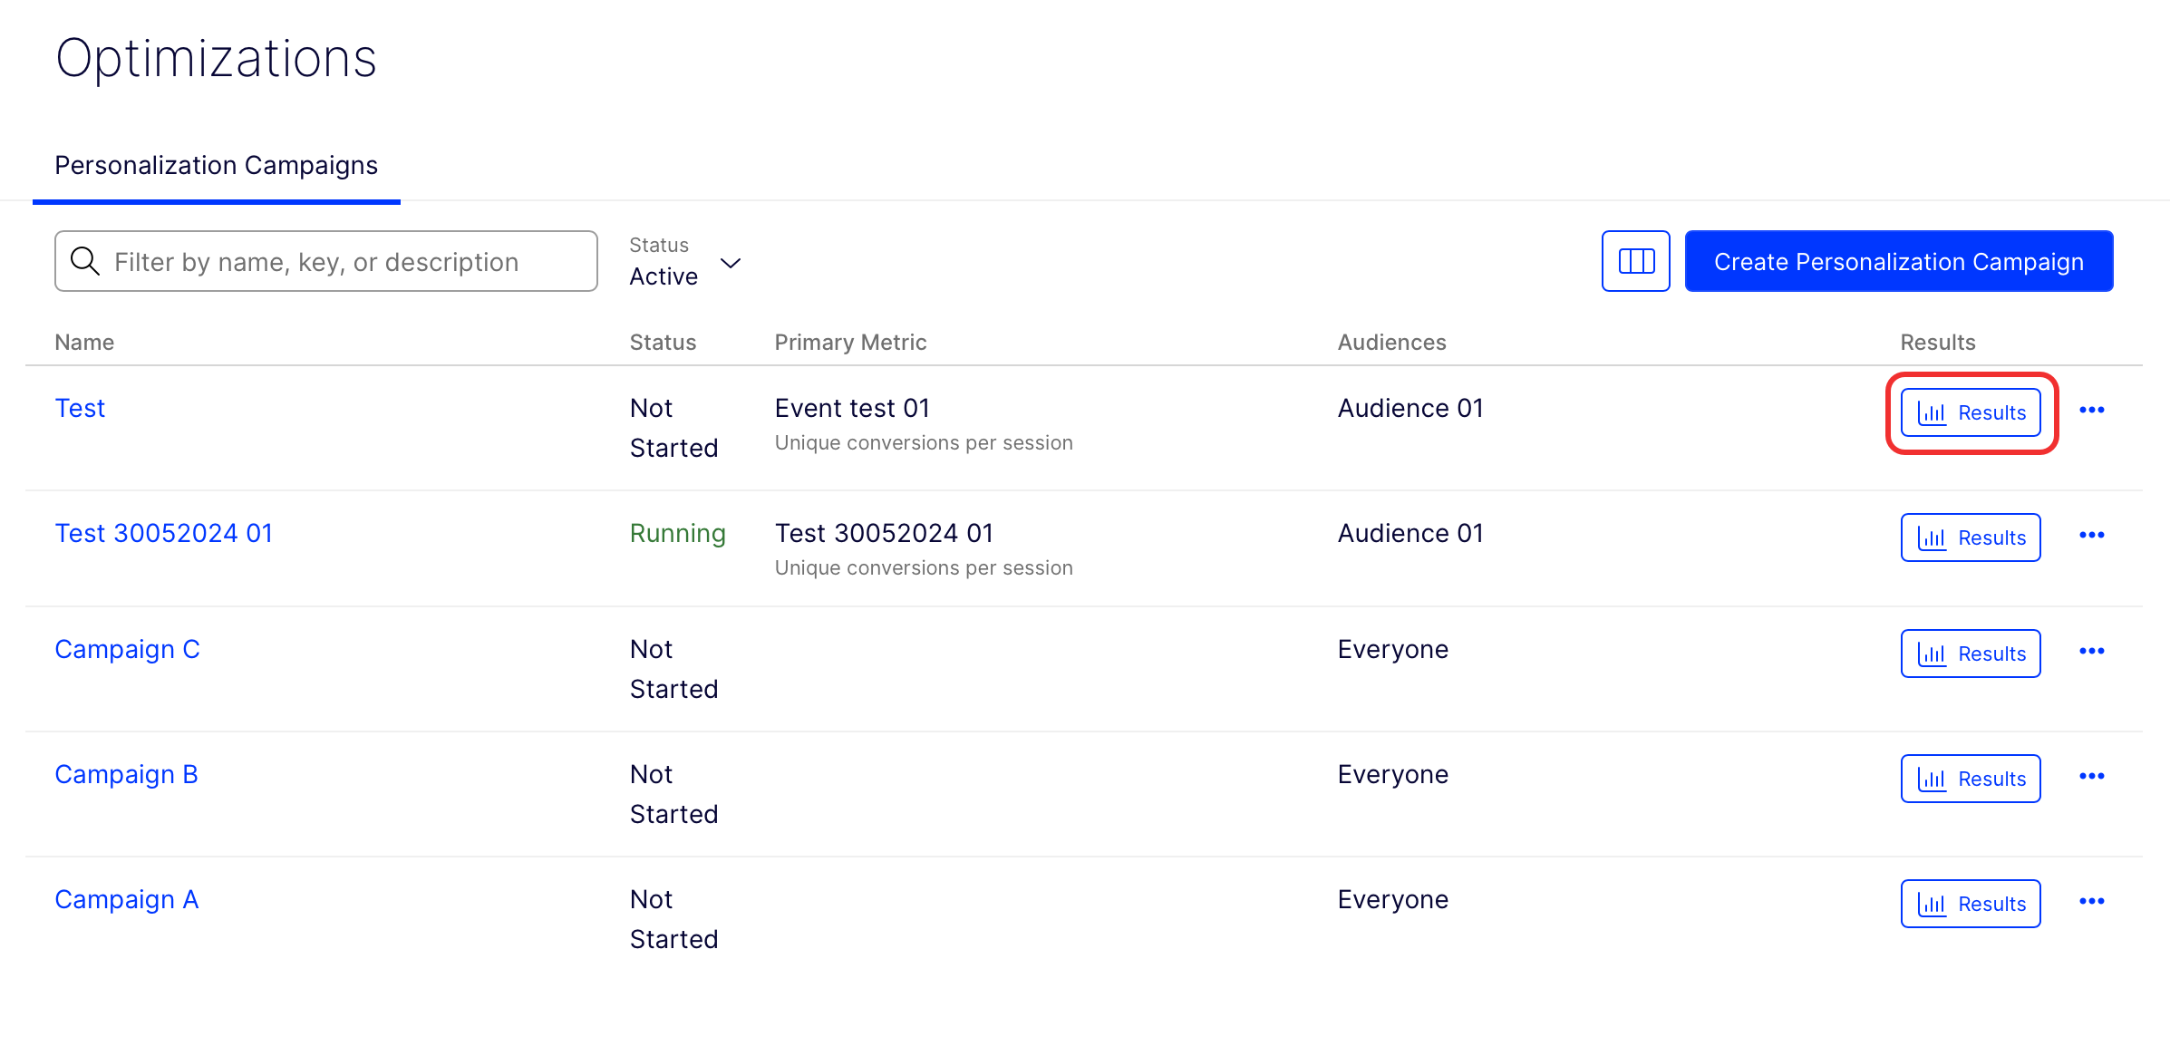
Task: Open the three-dot menu for Test campaign
Action: tap(2091, 411)
